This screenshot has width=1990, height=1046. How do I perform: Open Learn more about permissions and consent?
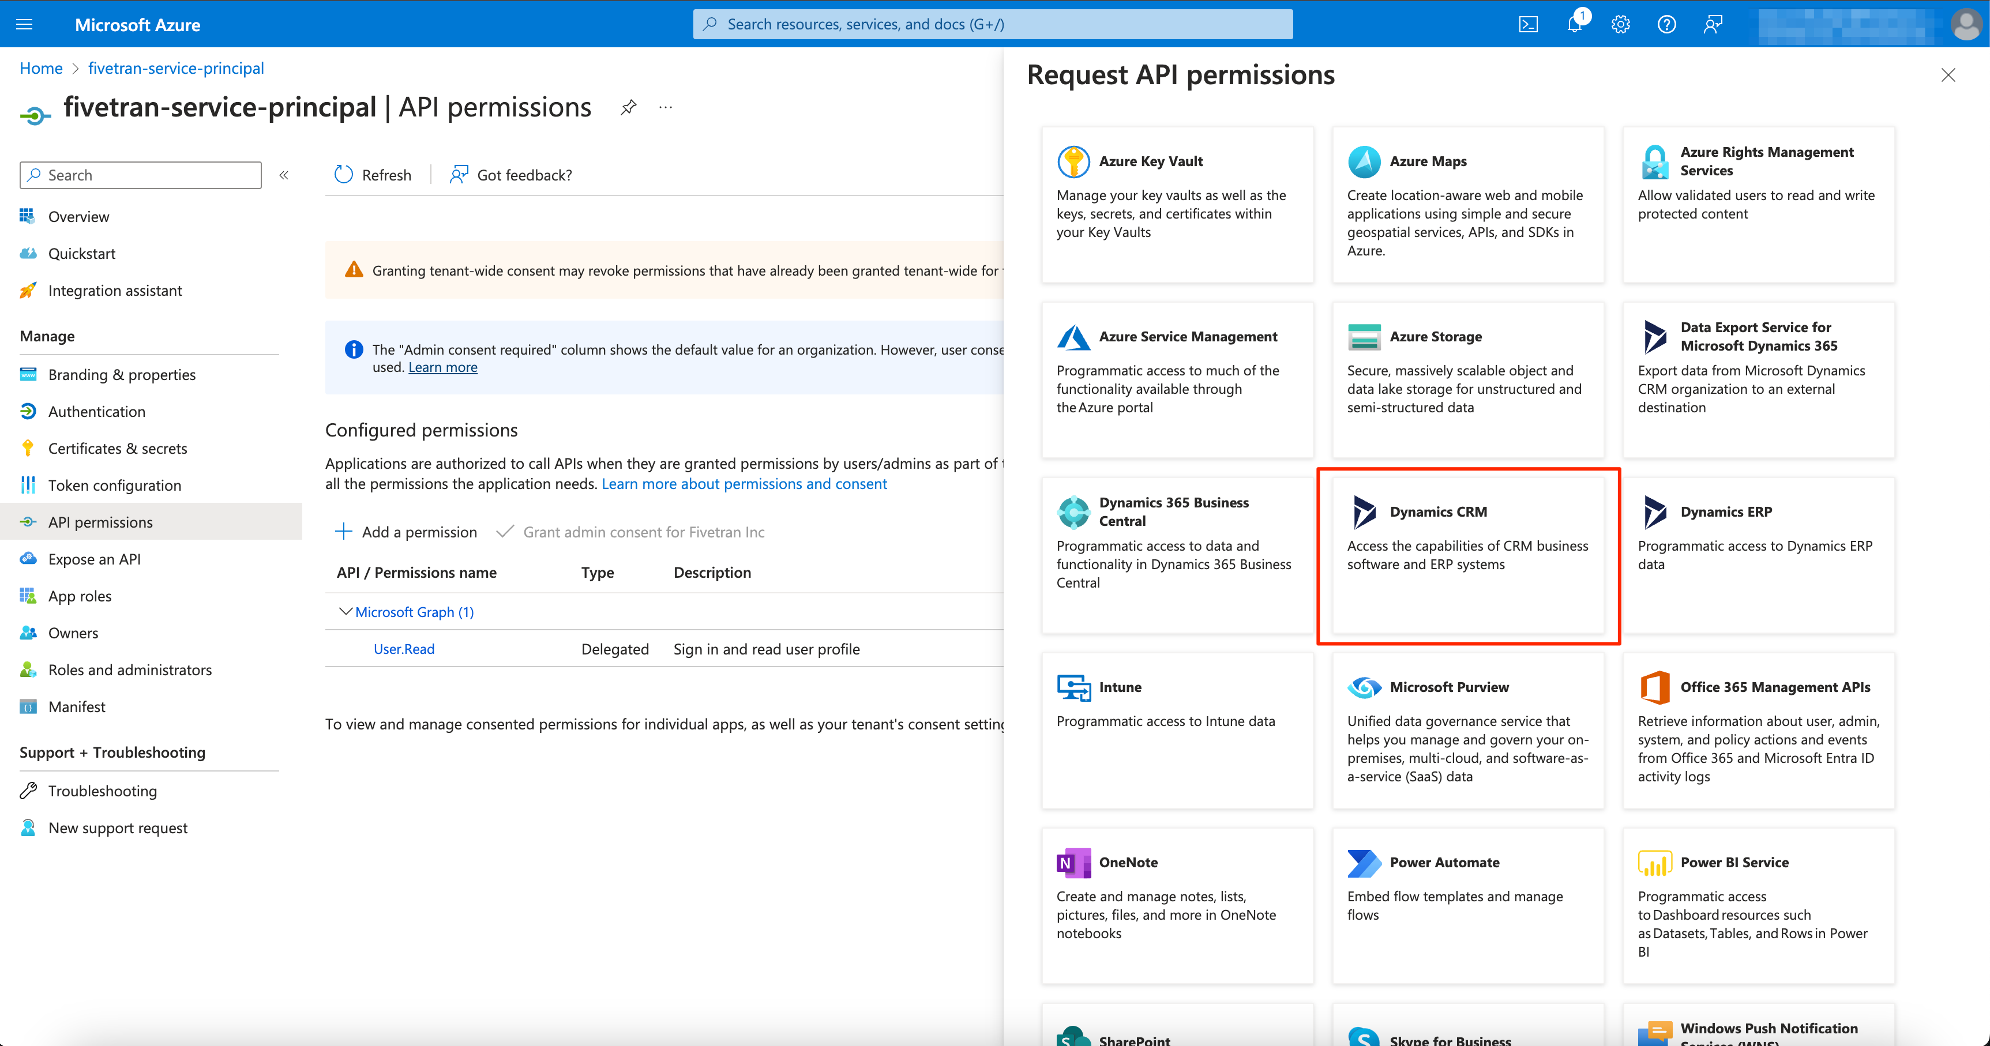[745, 484]
